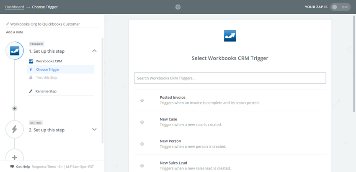
Task: Click the main page vertical scrollbar
Action: click(354, 64)
